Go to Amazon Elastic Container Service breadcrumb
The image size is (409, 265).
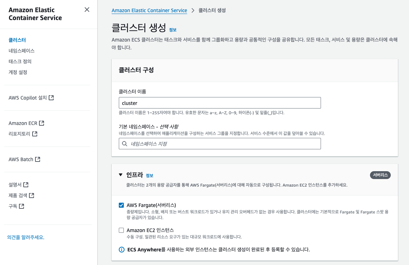coord(149,10)
